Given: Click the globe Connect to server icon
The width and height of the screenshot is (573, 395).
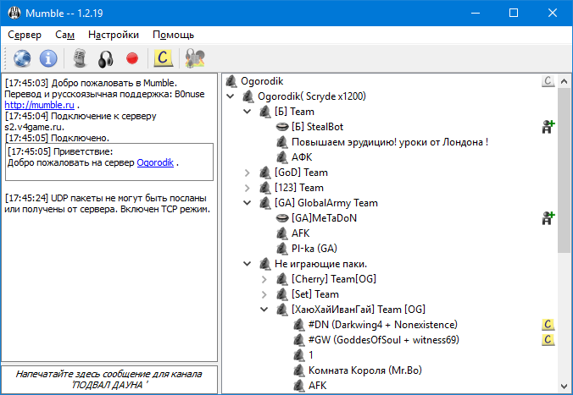Looking at the screenshot, I should point(21,58).
